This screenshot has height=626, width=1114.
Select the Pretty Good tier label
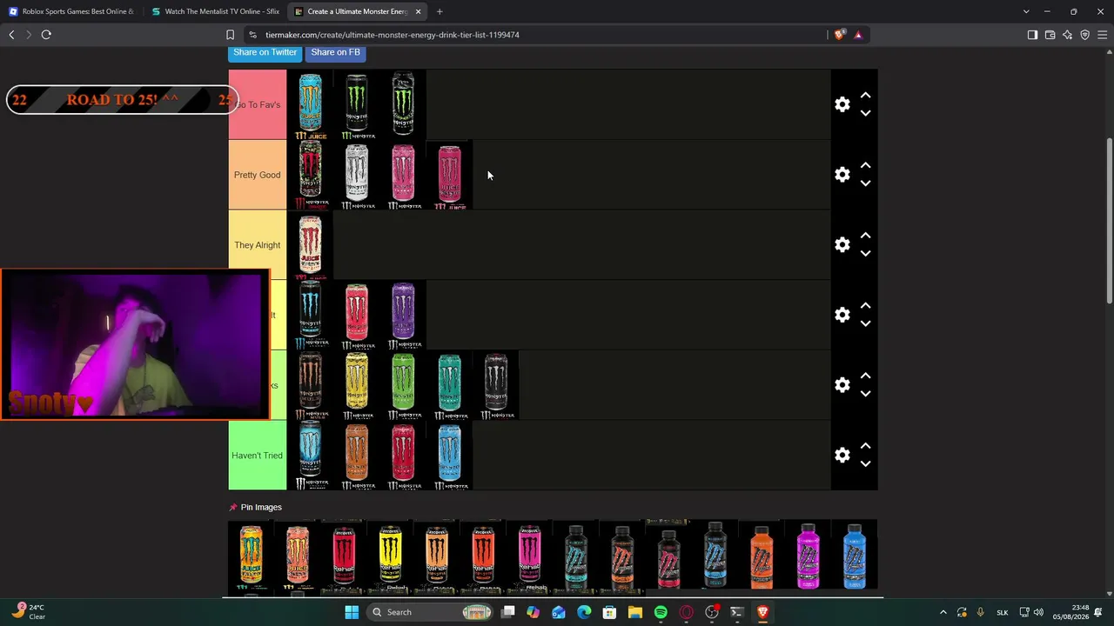click(257, 175)
